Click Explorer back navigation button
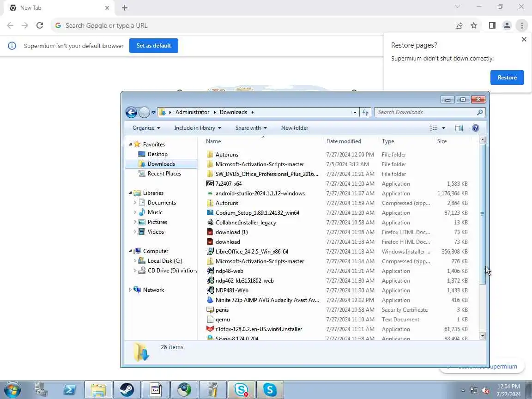The image size is (532, 399). click(x=131, y=112)
